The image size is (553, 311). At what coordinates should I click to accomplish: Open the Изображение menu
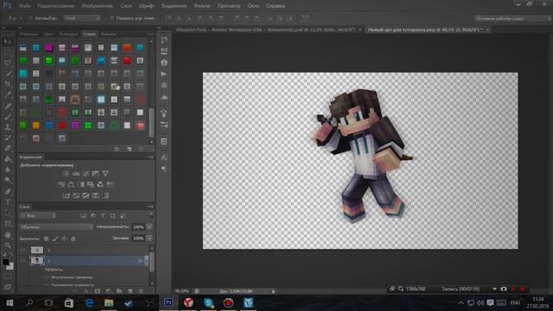(x=97, y=6)
